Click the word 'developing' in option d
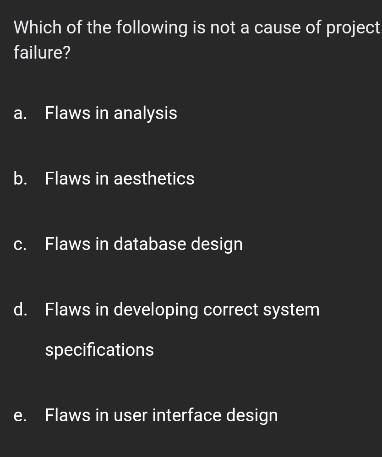The height and width of the screenshot is (457, 382). 156,310
